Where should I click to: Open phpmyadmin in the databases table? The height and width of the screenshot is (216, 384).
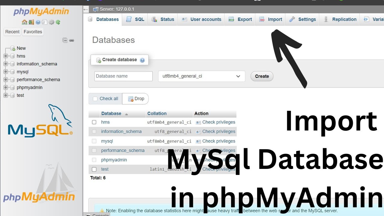point(114,160)
